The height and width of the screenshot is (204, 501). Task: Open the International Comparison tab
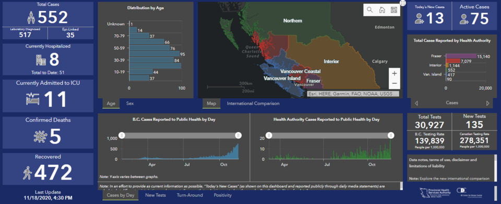tap(253, 103)
